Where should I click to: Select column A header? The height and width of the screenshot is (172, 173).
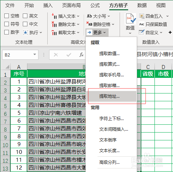click(19, 67)
